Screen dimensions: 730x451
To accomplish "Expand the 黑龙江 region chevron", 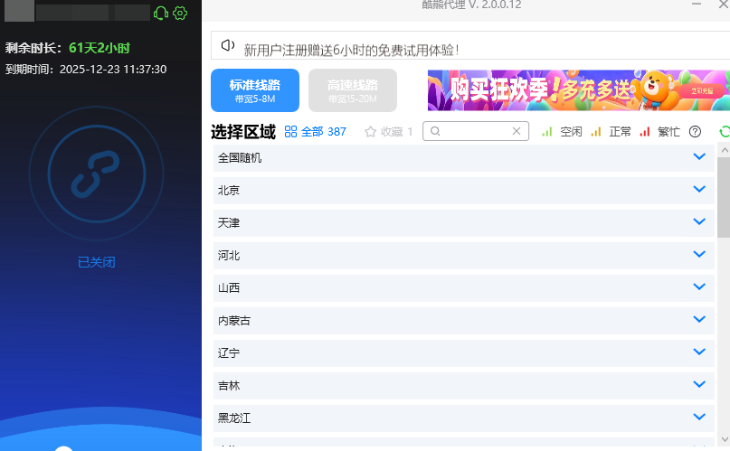I will coord(698,418).
